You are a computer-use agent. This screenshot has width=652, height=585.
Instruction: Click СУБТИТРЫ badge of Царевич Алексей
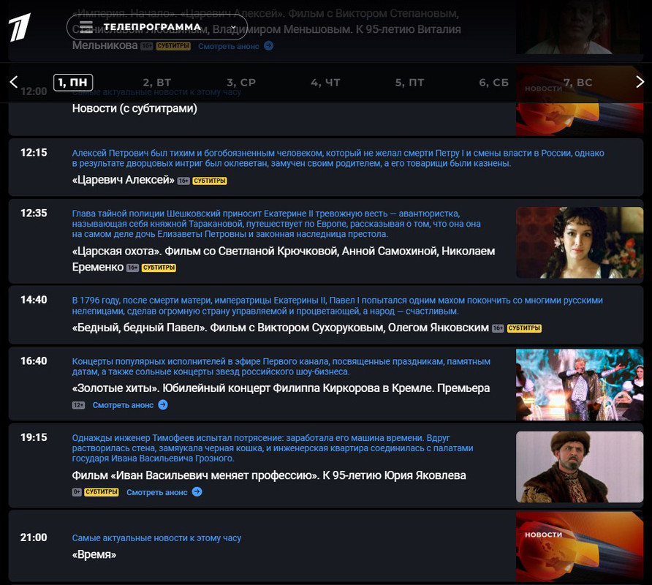(x=210, y=181)
